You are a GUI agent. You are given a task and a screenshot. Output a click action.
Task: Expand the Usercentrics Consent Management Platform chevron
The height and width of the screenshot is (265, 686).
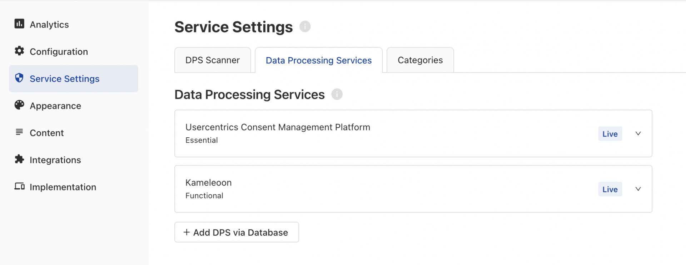pos(638,133)
